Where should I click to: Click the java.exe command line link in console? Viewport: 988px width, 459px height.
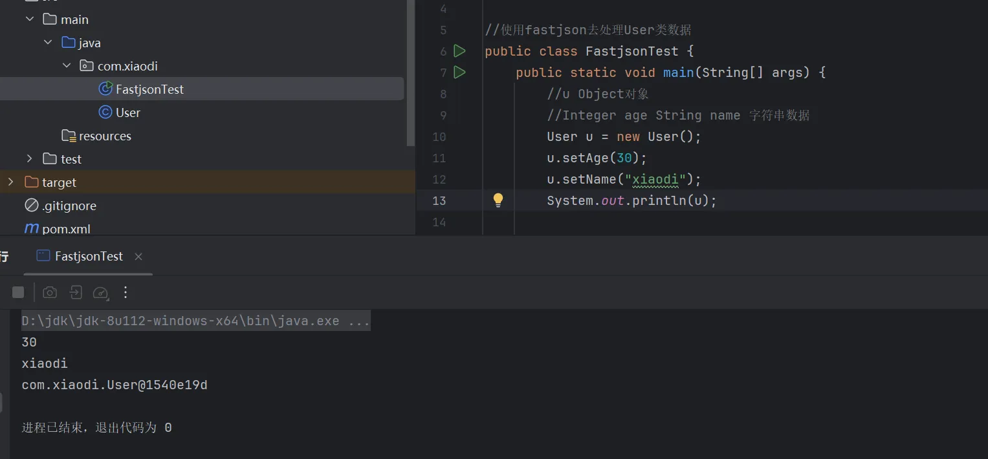coord(195,321)
